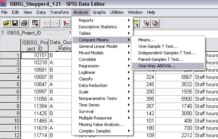Click the Open File toolbar icon
218x139 pixels.
(x=7, y=23)
